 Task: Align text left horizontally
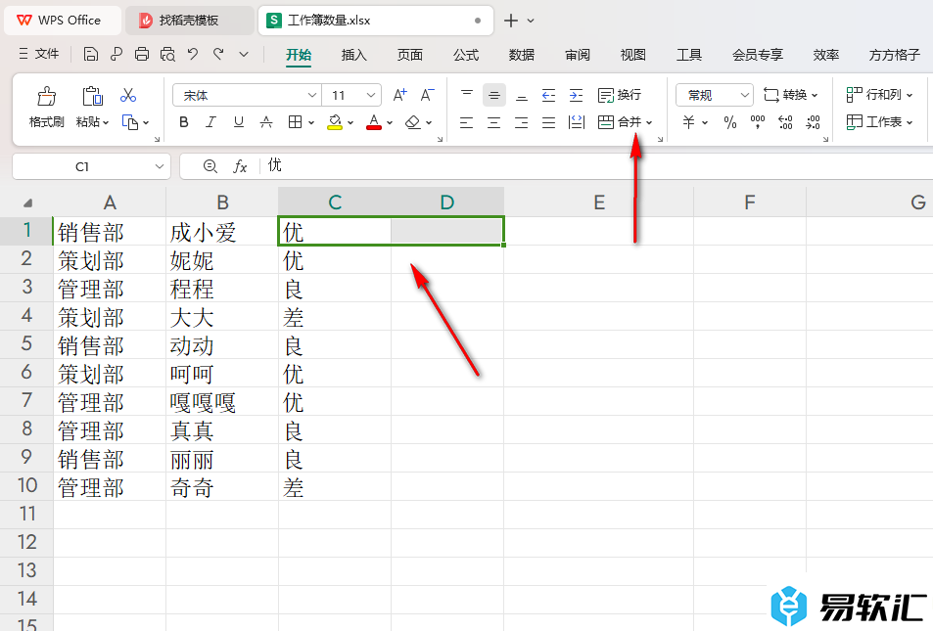466,122
